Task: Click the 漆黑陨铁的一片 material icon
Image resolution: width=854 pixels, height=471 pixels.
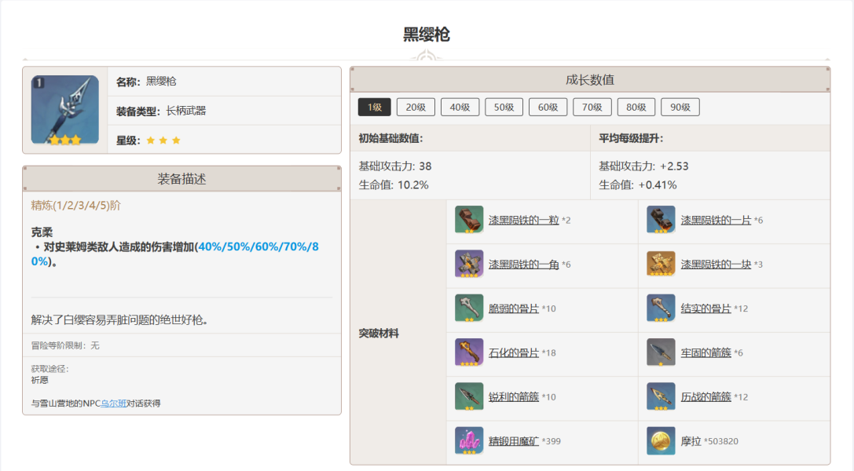Action: tap(661, 220)
